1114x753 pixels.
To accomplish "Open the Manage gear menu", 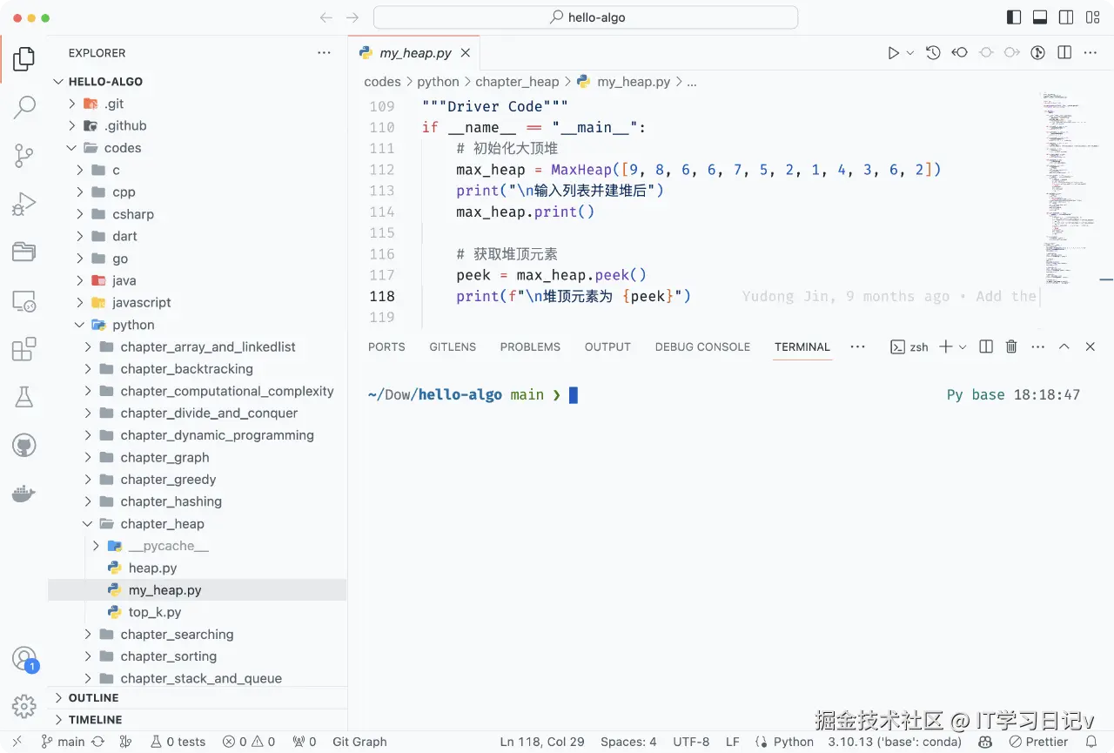I will (x=23, y=706).
